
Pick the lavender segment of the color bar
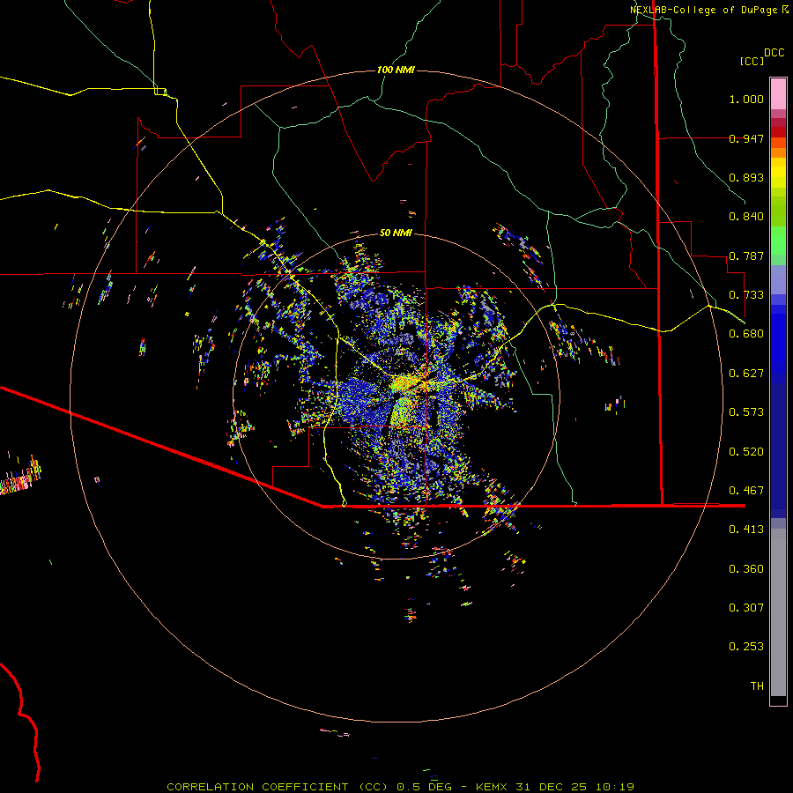778,279
